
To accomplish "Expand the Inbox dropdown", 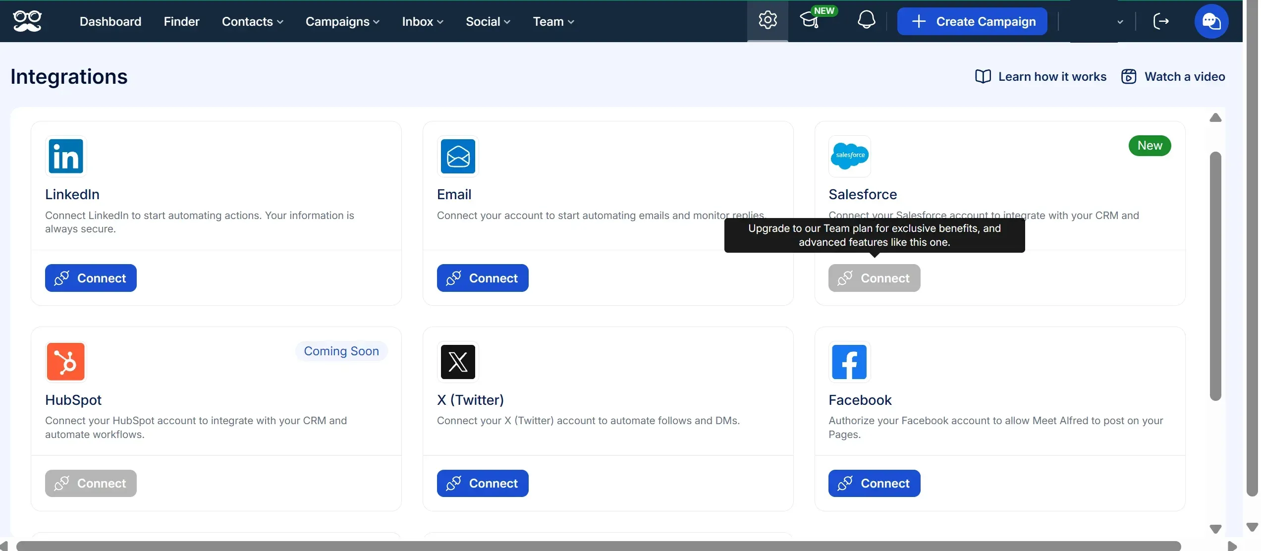I will click(x=422, y=21).
